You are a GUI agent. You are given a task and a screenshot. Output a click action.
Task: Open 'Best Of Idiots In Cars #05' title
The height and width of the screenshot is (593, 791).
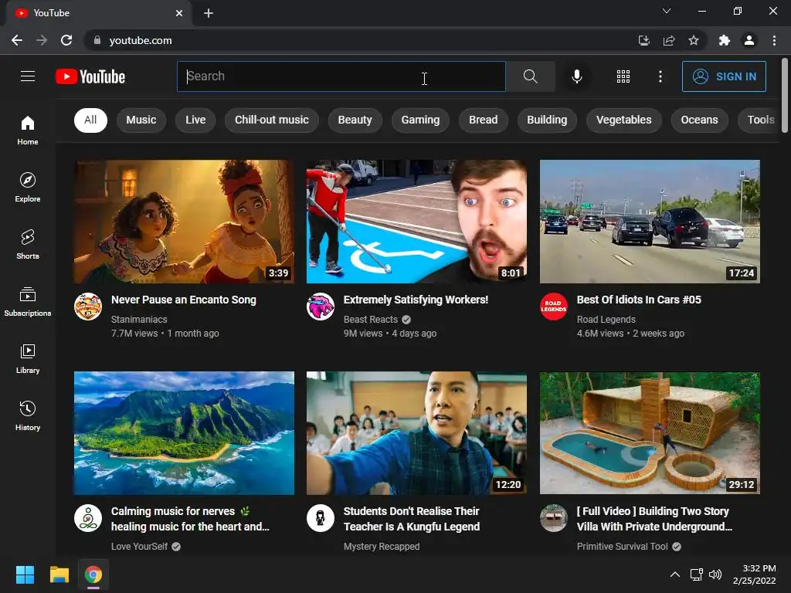pyautogui.click(x=639, y=300)
